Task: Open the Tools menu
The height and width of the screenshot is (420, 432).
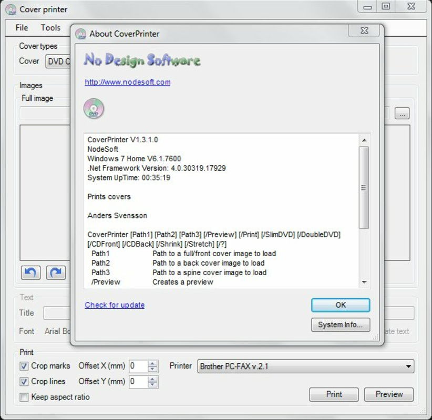Action: point(50,28)
